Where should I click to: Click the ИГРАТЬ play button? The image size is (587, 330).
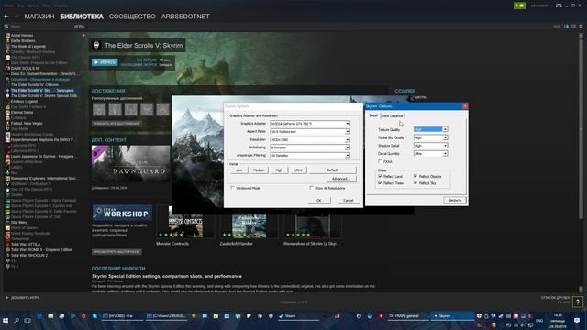point(105,62)
